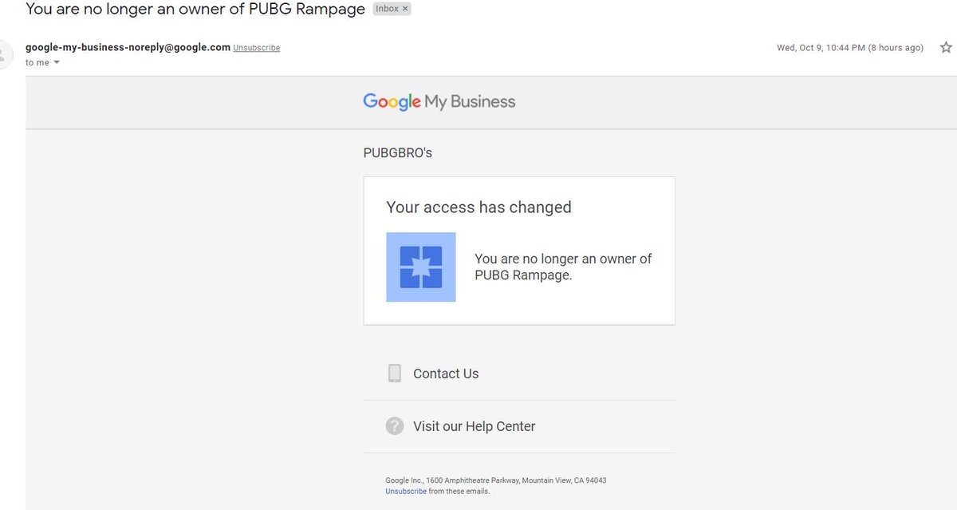Click the Inbox label tag
The height and width of the screenshot is (510, 957).
click(392, 9)
